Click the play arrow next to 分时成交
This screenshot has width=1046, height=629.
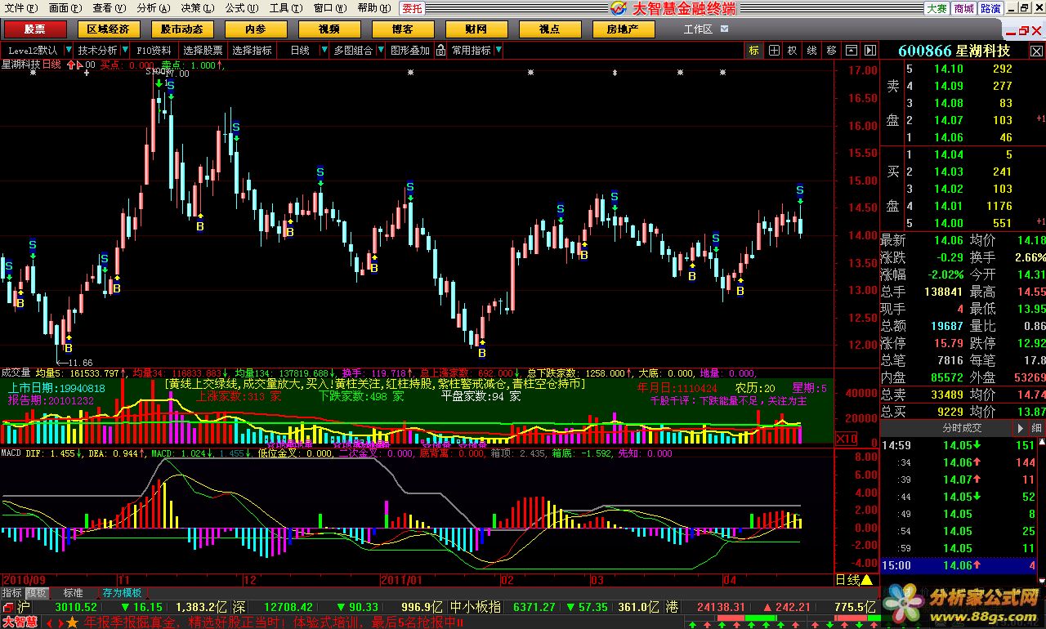point(1020,428)
